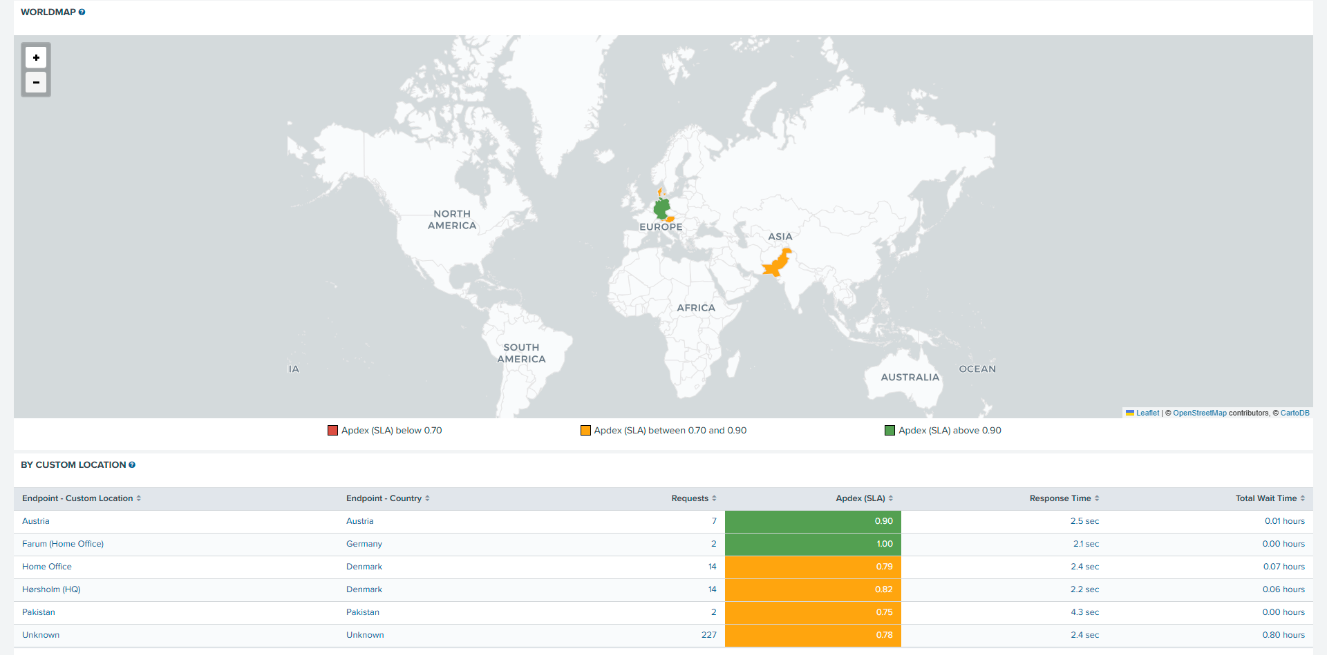
Task: Open the Worldmap help icon
Action: click(x=82, y=12)
